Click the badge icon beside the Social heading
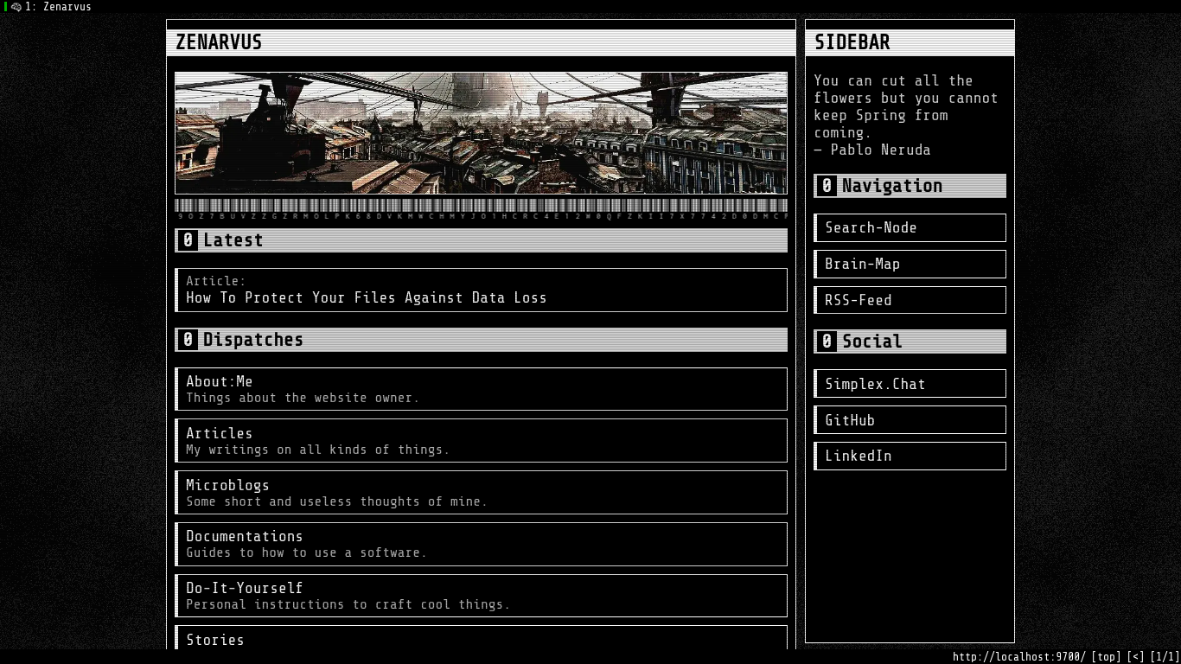This screenshot has height=664, width=1181. click(827, 342)
